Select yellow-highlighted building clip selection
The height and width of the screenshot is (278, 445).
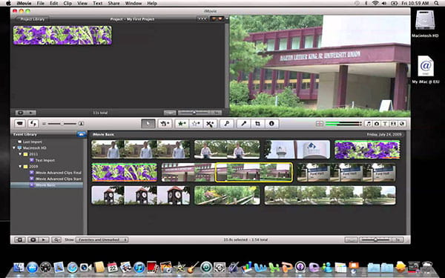click(254, 172)
